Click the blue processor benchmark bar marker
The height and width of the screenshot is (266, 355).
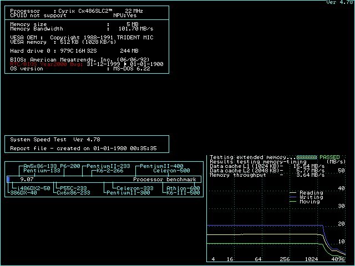point(8,180)
